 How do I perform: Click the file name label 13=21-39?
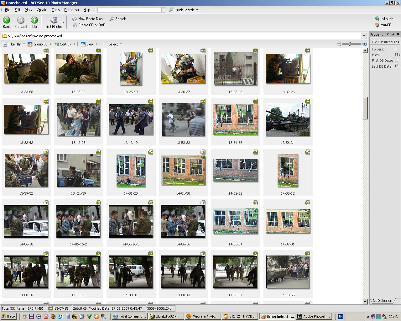click(79, 193)
